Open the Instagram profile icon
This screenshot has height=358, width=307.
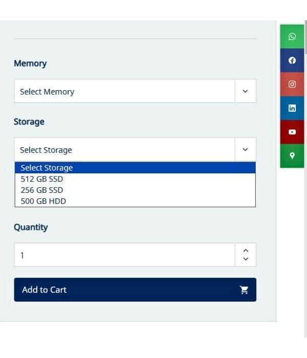(x=292, y=84)
